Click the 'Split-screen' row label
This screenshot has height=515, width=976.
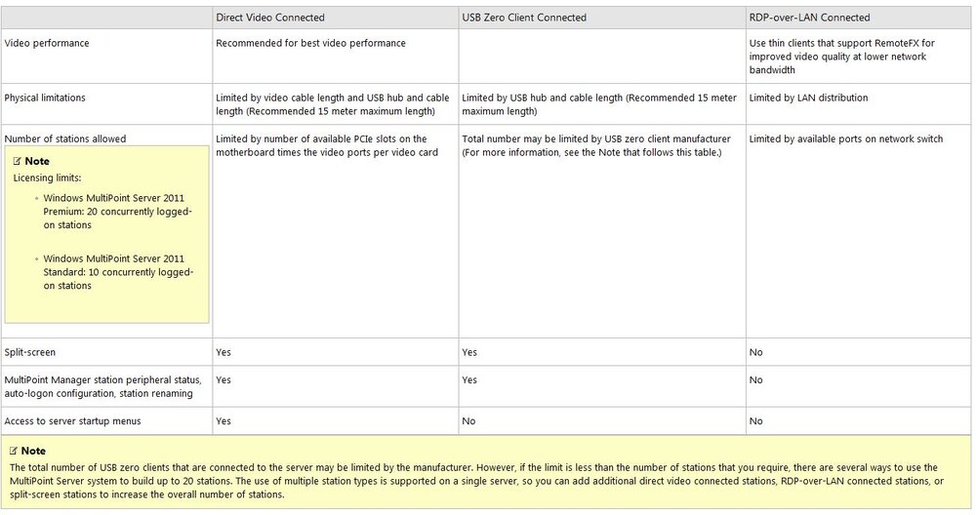click(30, 352)
